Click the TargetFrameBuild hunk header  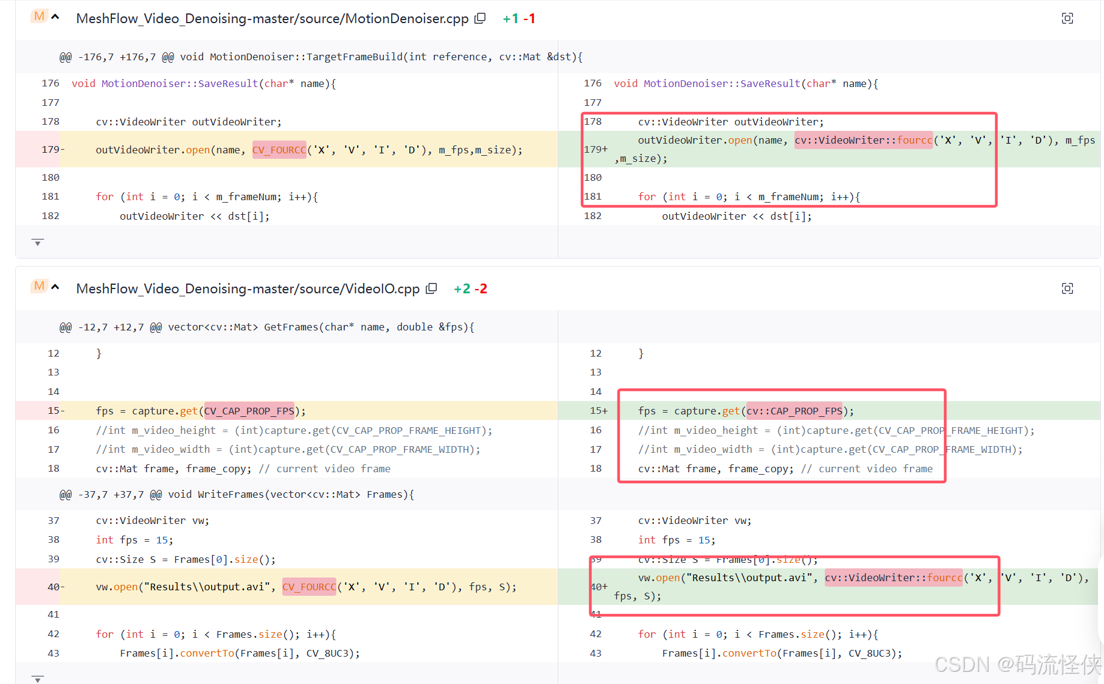321,57
